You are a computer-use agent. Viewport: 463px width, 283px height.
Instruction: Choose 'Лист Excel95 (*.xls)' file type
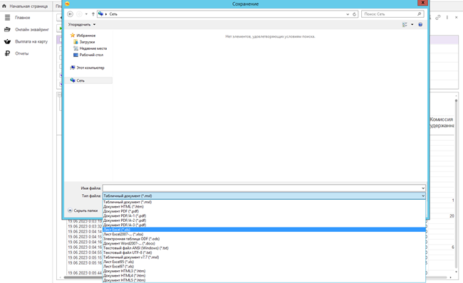pyautogui.click(x=264, y=262)
